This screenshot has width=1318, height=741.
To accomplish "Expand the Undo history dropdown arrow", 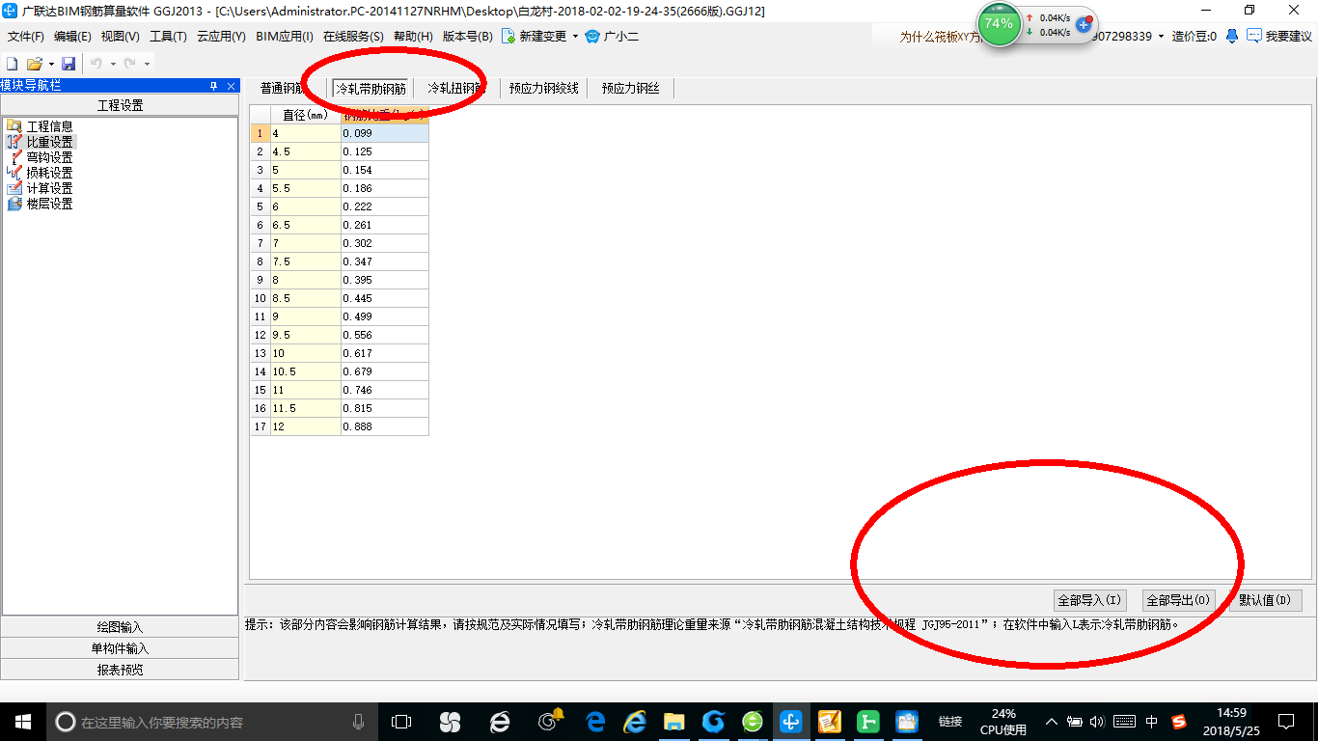I will point(113,64).
